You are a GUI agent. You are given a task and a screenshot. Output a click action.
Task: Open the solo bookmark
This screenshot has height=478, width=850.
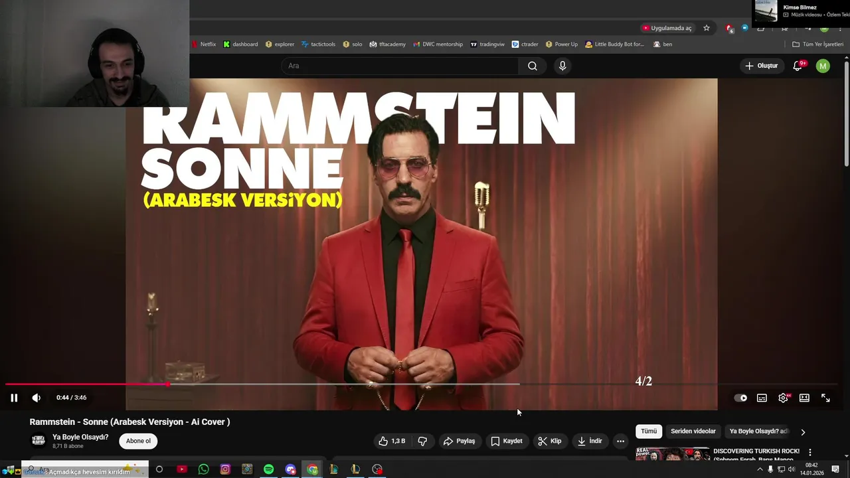pyautogui.click(x=353, y=44)
